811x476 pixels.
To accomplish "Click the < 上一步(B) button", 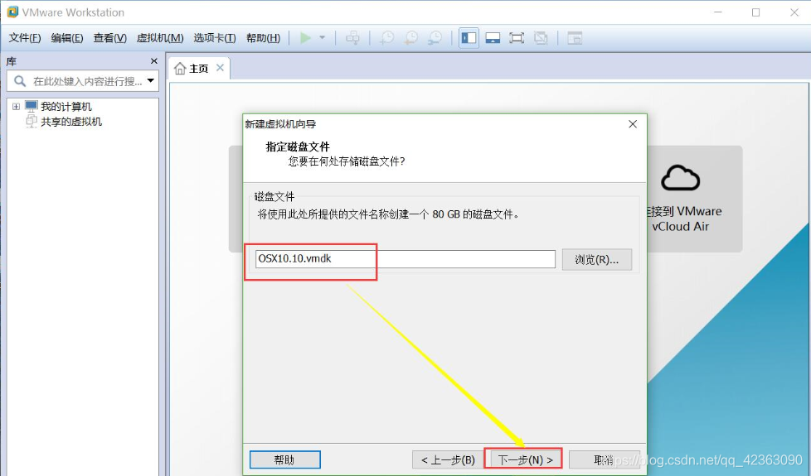I will click(x=448, y=459).
